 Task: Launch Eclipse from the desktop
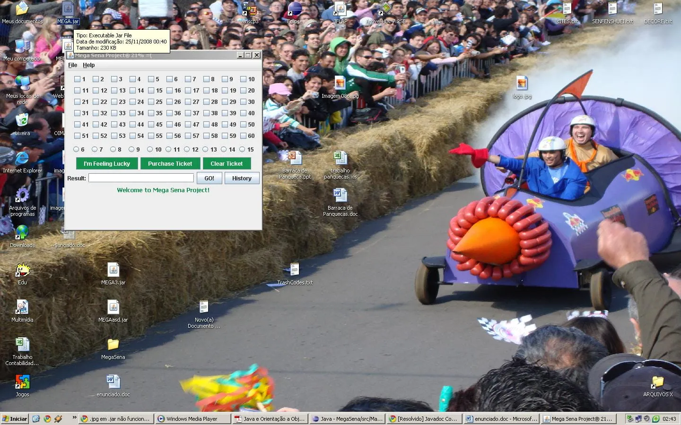pyautogui.click(x=295, y=13)
